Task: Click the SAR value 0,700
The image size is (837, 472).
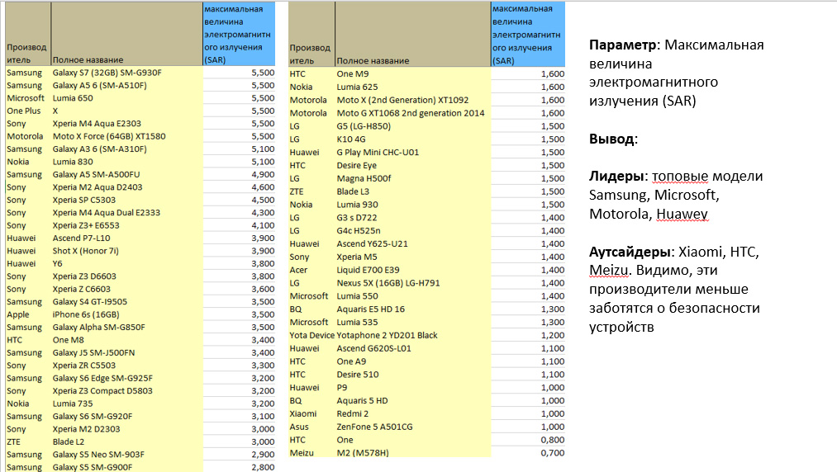Action: [x=528, y=453]
